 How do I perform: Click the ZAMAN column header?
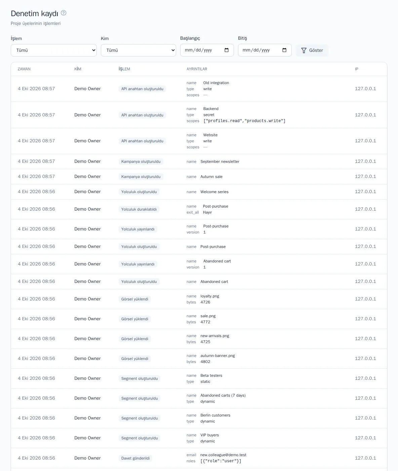(x=24, y=69)
